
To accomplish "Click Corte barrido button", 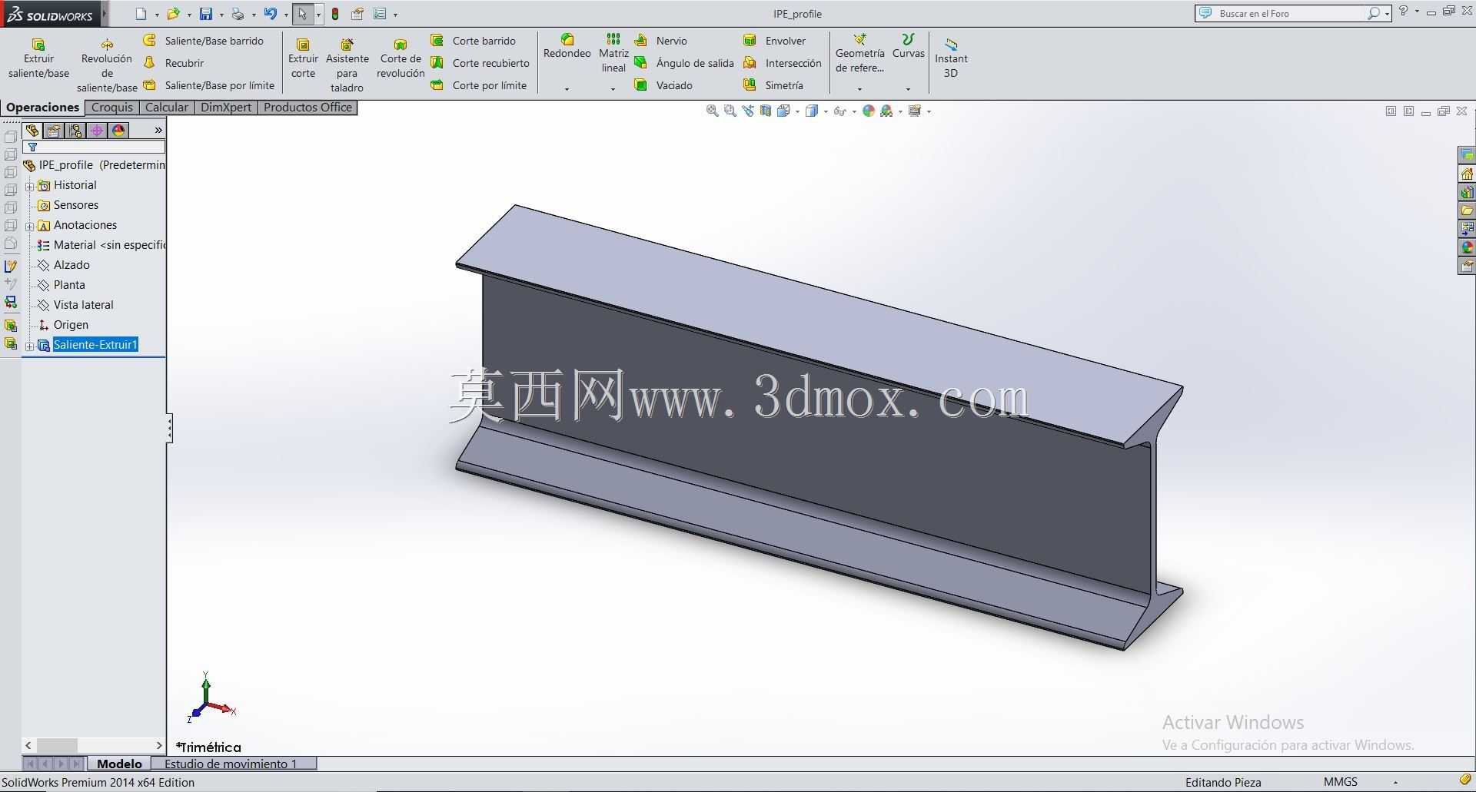I will [x=474, y=41].
